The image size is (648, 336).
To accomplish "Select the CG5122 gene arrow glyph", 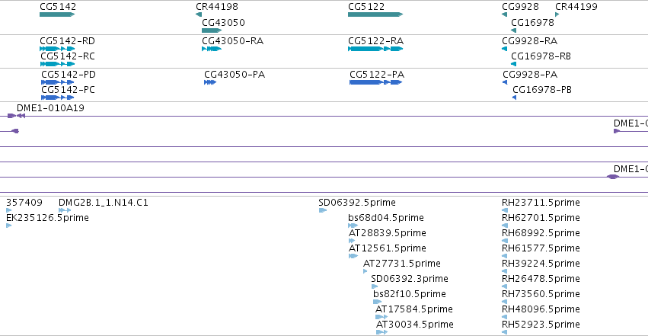I will click(x=375, y=14).
